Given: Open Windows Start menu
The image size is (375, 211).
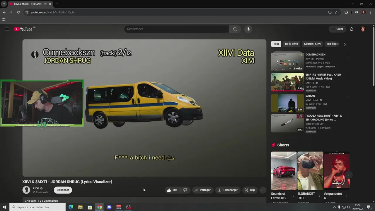Looking at the screenshot, I should pos(4,207).
